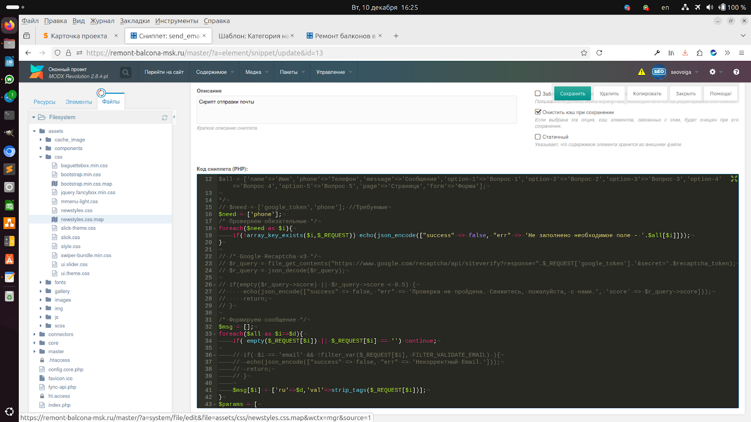Open the system volume indicator
Screen dimensions: 751x422
click(x=710, y=7)
